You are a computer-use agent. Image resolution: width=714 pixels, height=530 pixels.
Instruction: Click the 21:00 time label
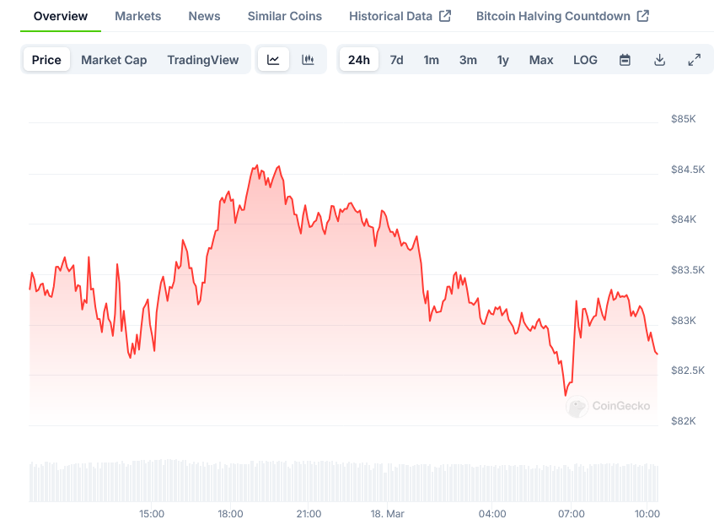pos(309,514)
